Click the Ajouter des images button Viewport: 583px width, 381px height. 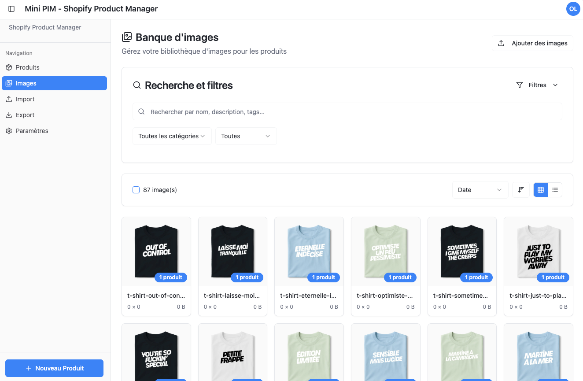[x=532, y=43]
